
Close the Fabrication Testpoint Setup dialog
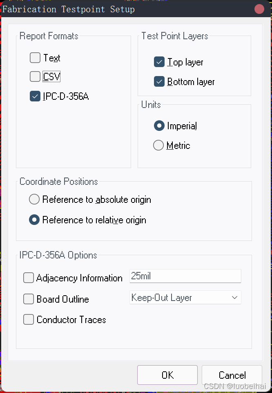259,9
